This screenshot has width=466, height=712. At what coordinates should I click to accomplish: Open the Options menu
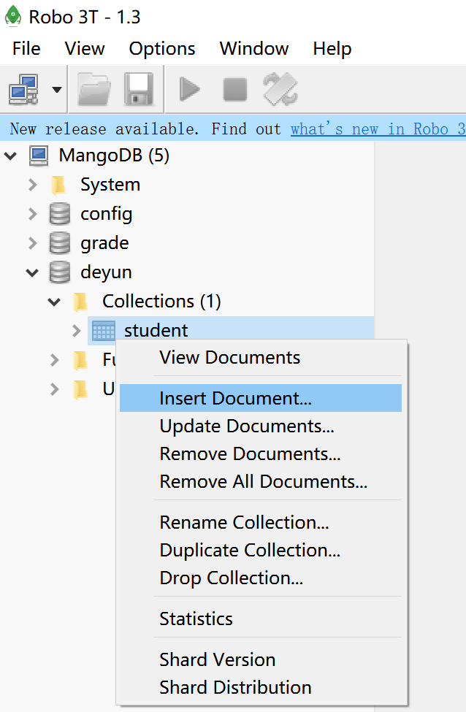(162, 49)
